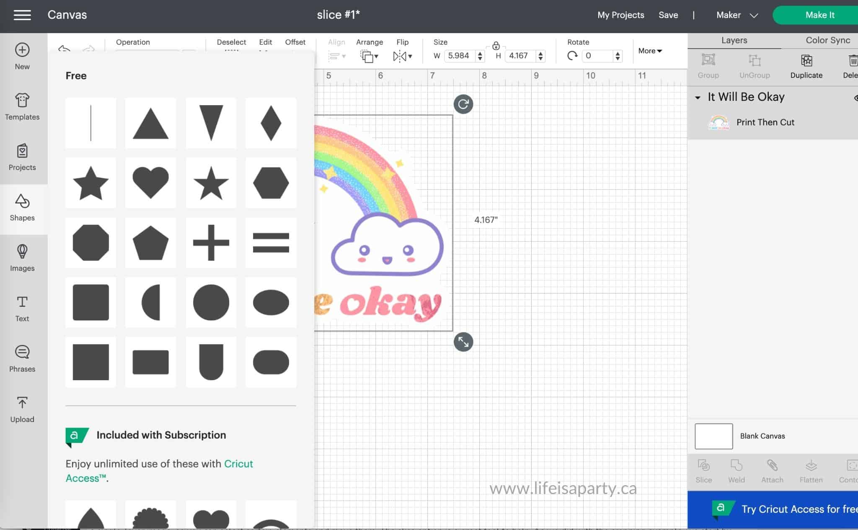Image resolution: width=858 pixels, height=530 pixels.
Task: Select the Text tool
Action: (22, 309)
